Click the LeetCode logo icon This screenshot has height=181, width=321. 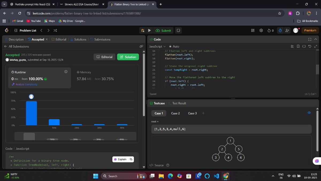pos(7,31)
